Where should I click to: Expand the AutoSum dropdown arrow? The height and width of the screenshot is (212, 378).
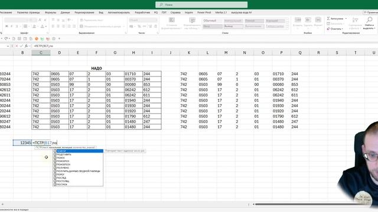(x=346, y=18)
